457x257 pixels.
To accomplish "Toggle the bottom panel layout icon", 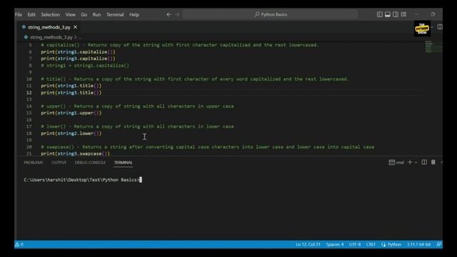I will pyautogui.click(x=388, y=14).
